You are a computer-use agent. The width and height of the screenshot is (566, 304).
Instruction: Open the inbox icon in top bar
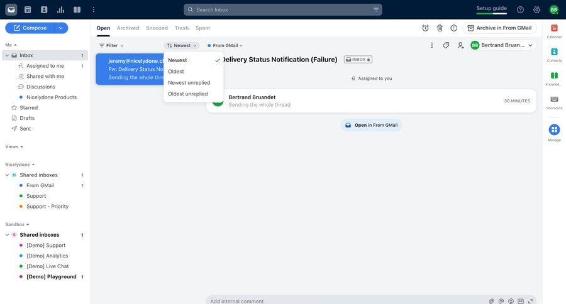(11, 10)
